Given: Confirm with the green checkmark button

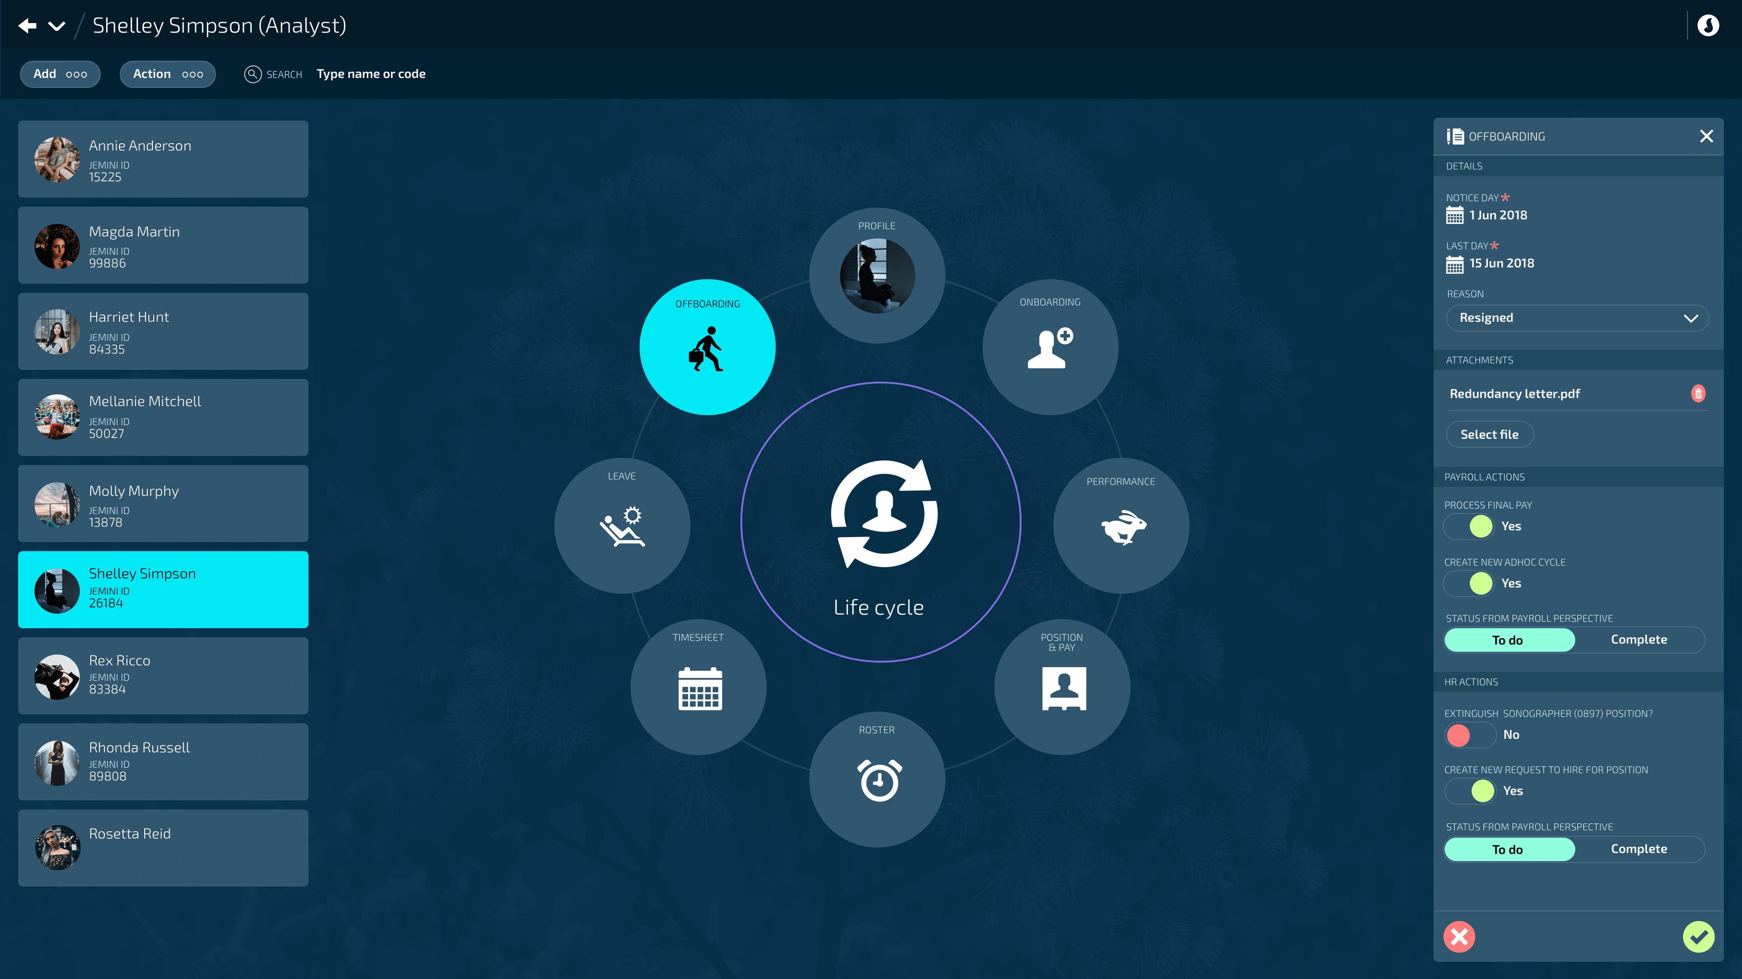Looking at the screenshot, I should click(x=1698, y=936).
